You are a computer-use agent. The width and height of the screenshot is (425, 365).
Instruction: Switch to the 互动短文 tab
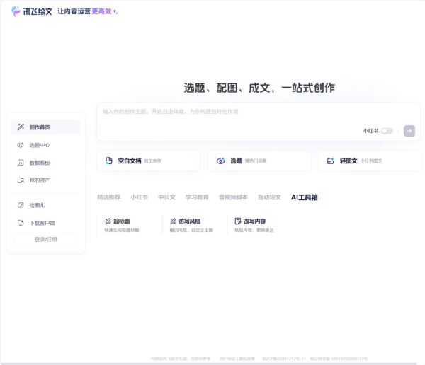pyautogui.click(x=269, y=197)
